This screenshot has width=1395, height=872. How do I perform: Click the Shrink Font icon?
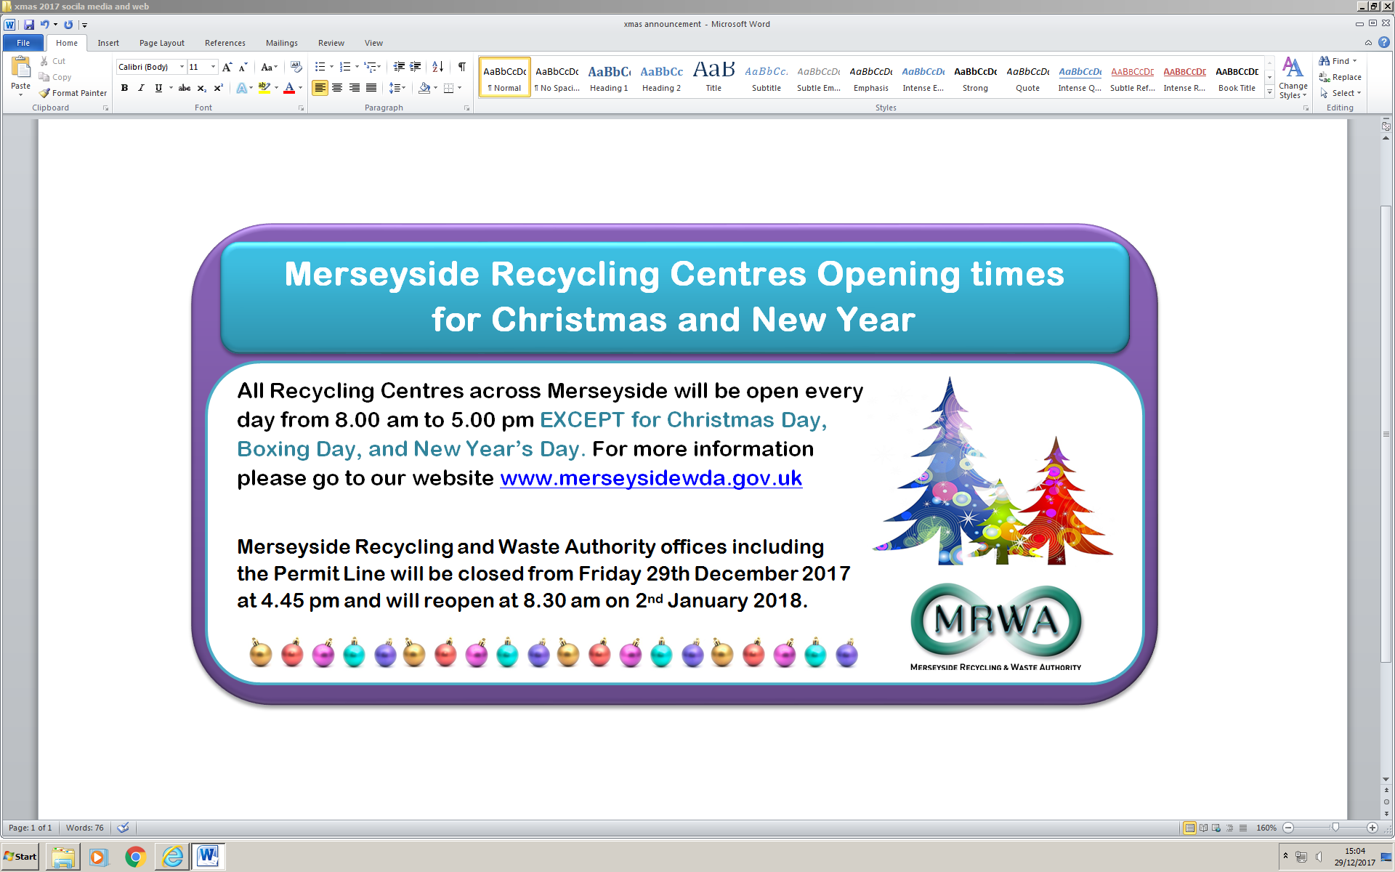coord(243,67)
